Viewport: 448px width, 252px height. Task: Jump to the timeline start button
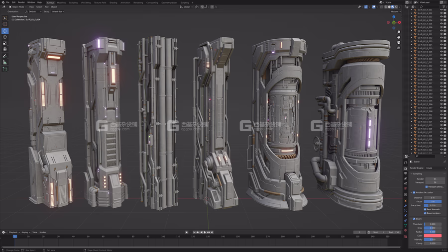pos(194,232)
